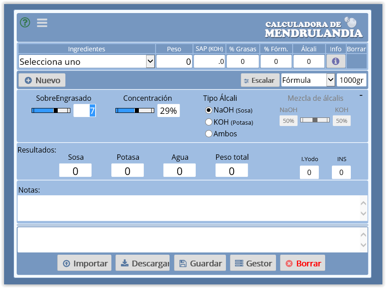This screenshot has height=288, width=386.
Task: Open the Ingredientes 'Selecciona uno' dropdown
Action: coord(87,62)
